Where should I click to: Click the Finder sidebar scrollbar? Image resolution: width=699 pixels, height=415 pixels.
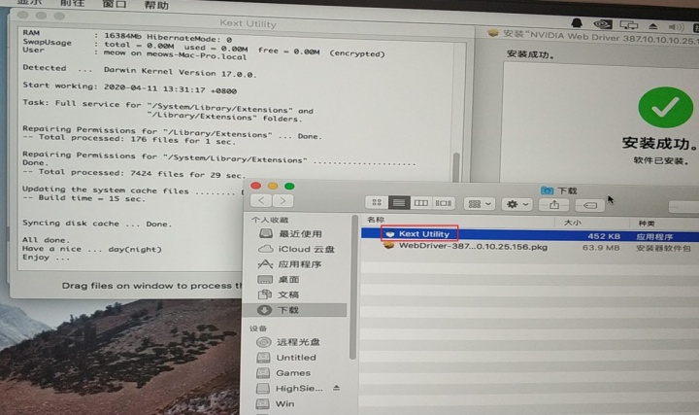(x=353, y=288)
